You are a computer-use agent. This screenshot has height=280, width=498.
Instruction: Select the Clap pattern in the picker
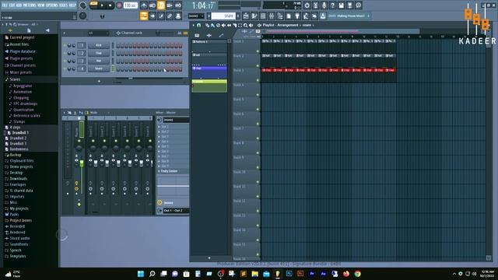[209, 72]
